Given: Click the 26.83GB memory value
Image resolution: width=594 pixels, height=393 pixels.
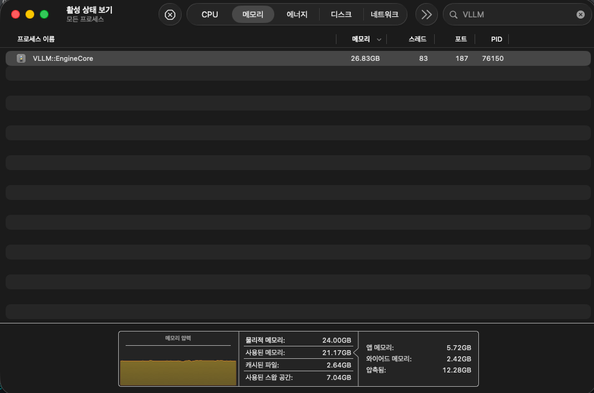Looking at the screenshot, I should [365, 58].
